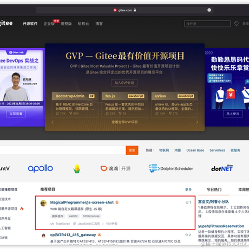Open 雷亚文/阿香小分队 trending project
Screen dimensions: 249x249
(213, 202)
